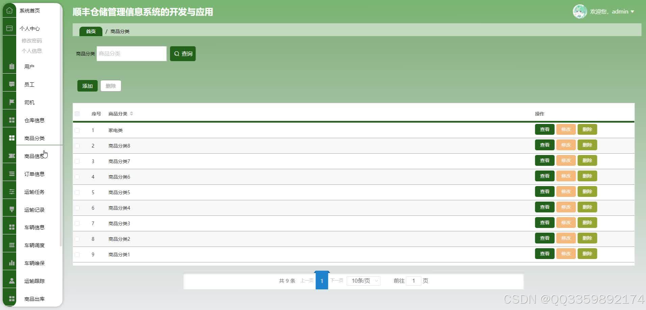
Task: Open 个人信息 submenu item
Action: click(32, 51)
